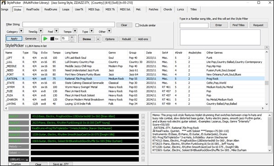Open the Feel filter dropdown
This screenshot has height=166, width=274.
tap(56, 31)
